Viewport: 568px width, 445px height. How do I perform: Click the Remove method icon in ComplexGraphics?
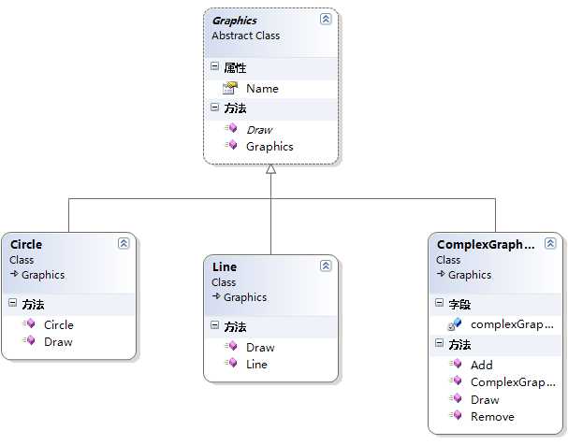[455, 416]
